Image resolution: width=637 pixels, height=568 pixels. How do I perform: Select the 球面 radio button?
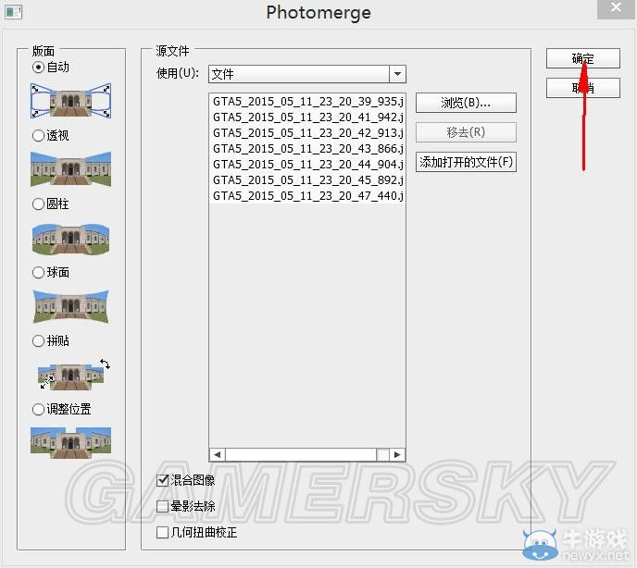pos(38,273)
